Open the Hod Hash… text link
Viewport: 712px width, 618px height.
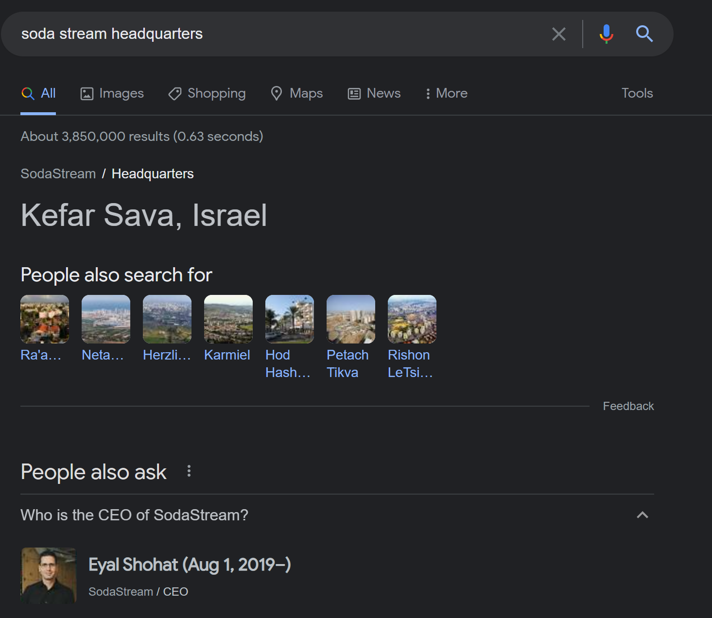click(x=288, y=364)
